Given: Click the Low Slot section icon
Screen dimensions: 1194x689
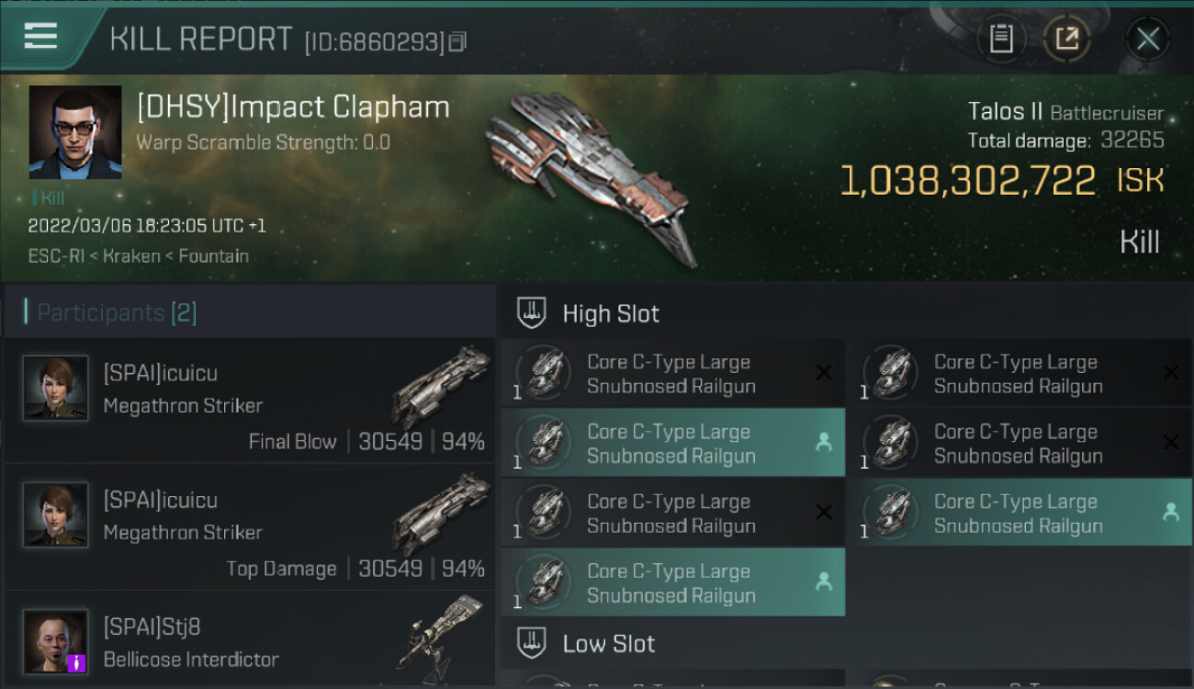Looking at the screenshot, I should (x=531, y=643).
